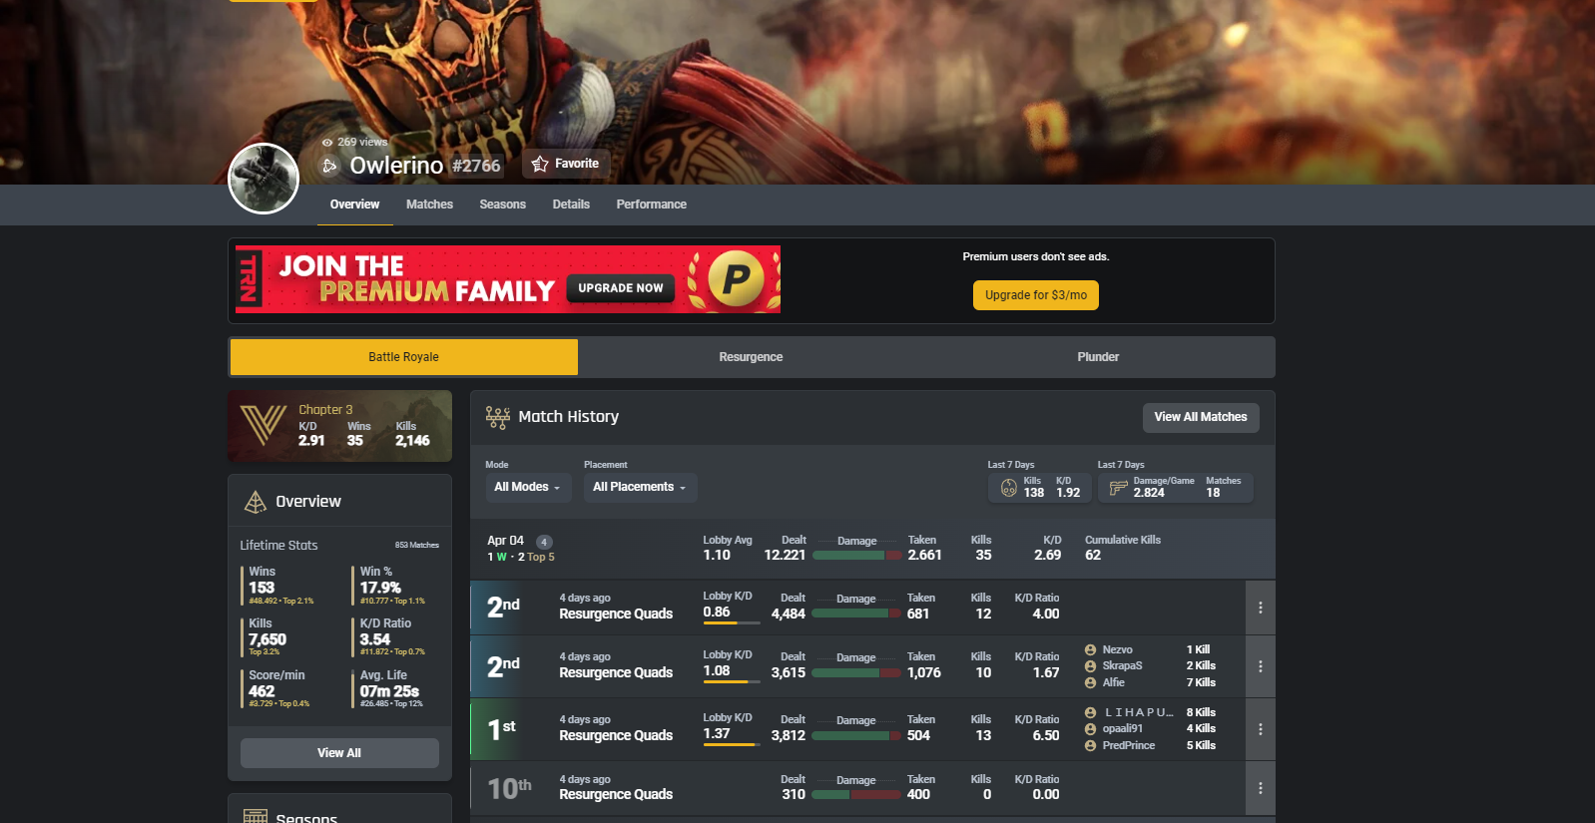Viewport: 1595px width, 823px height.
Task: Expand the All Modes dropdown
Action: [527, 487]
